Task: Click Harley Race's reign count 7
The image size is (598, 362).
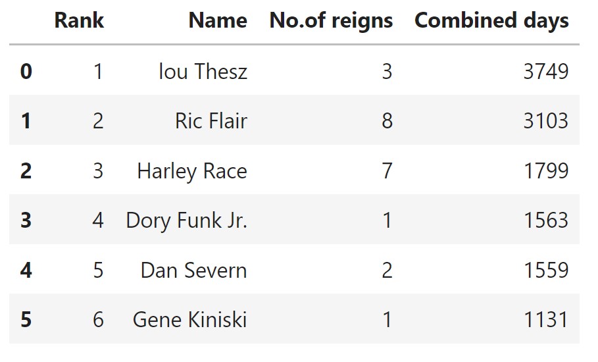Action: point(386,171)
